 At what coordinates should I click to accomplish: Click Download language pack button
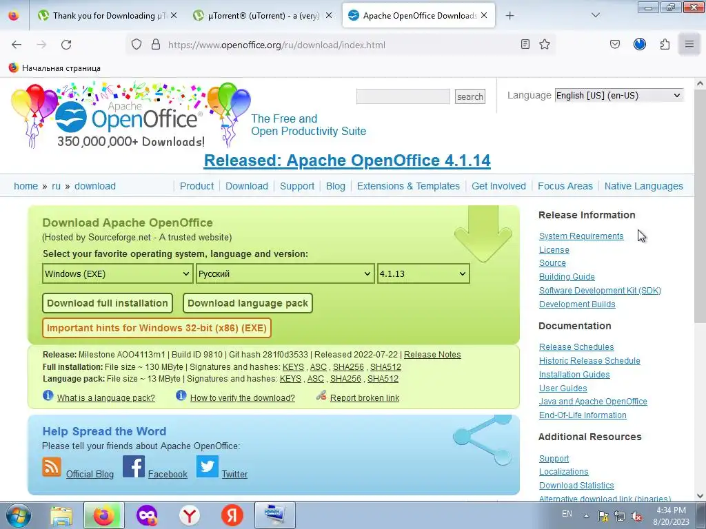(248, 303)
